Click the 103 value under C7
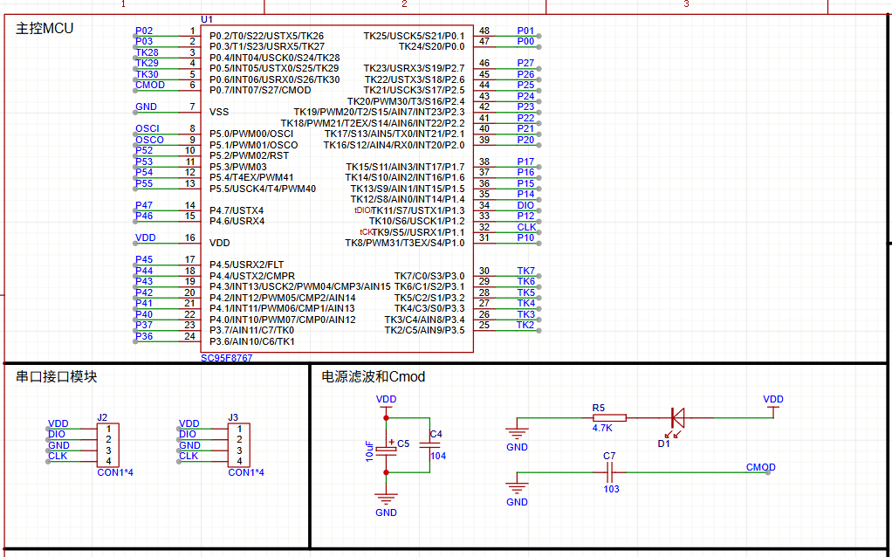The image size is (892, 557). 612,489
